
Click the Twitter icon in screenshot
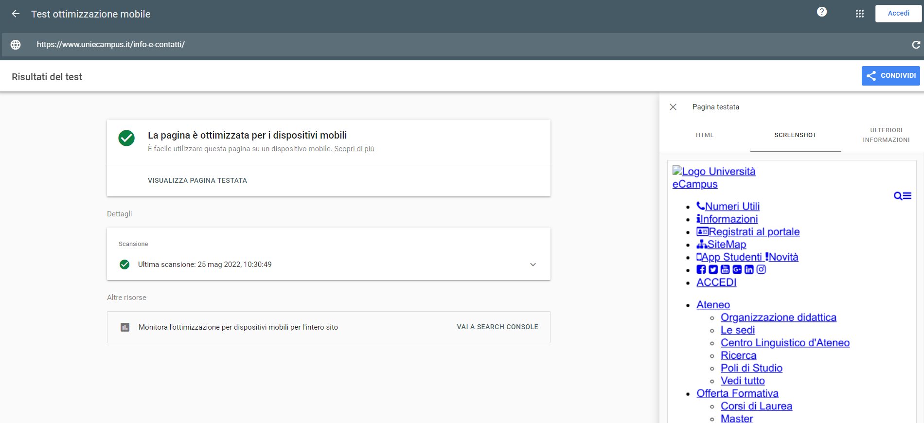(713, 269)
